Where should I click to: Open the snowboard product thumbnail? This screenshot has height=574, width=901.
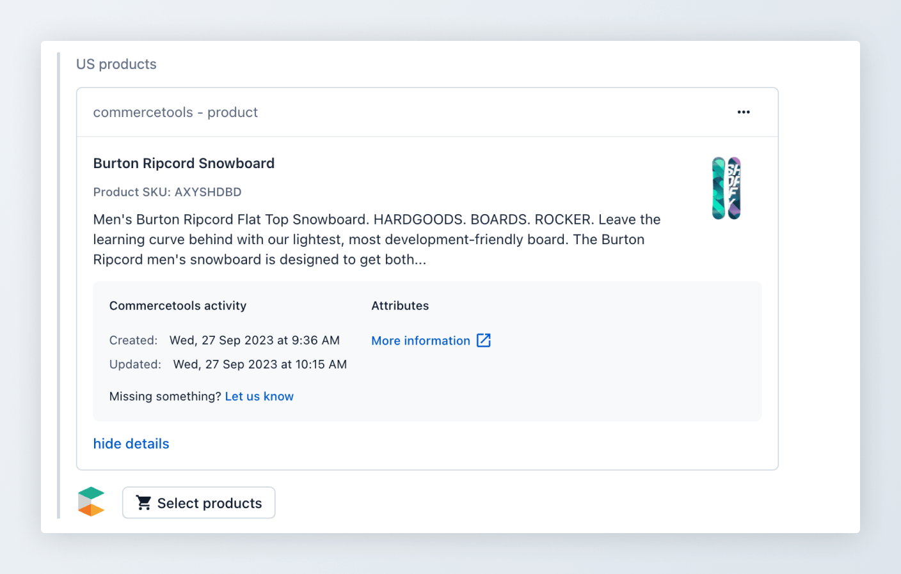(726, 188)
